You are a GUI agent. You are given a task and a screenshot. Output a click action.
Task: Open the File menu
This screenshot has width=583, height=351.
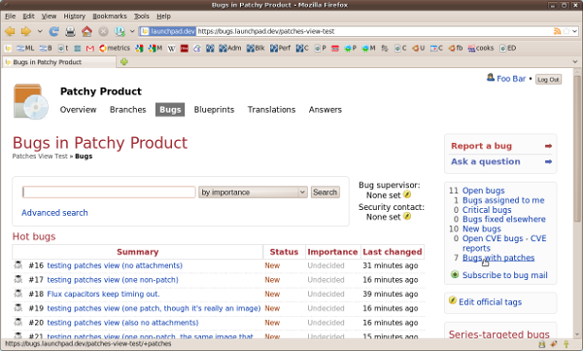point(10,16)
